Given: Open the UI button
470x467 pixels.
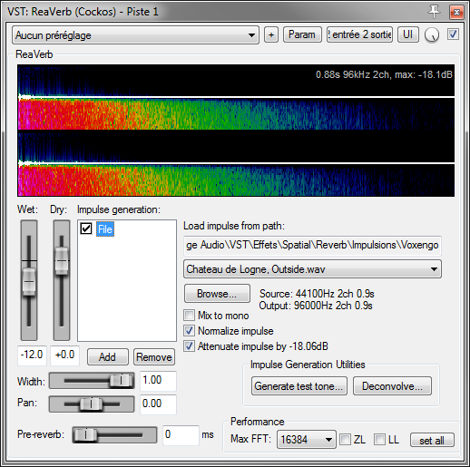Looking at the screenshot, I should [407, 34].
